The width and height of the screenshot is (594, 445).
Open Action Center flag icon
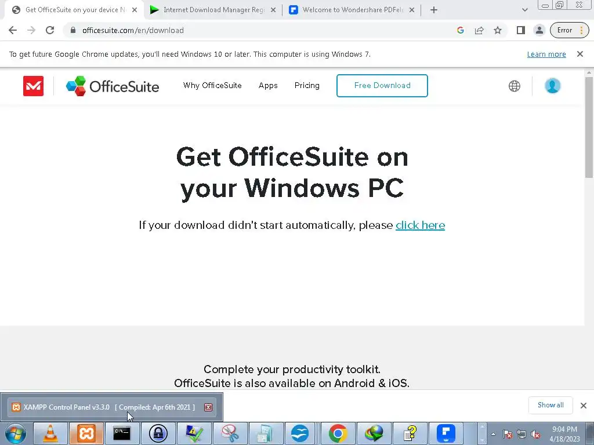click(507, 434)
